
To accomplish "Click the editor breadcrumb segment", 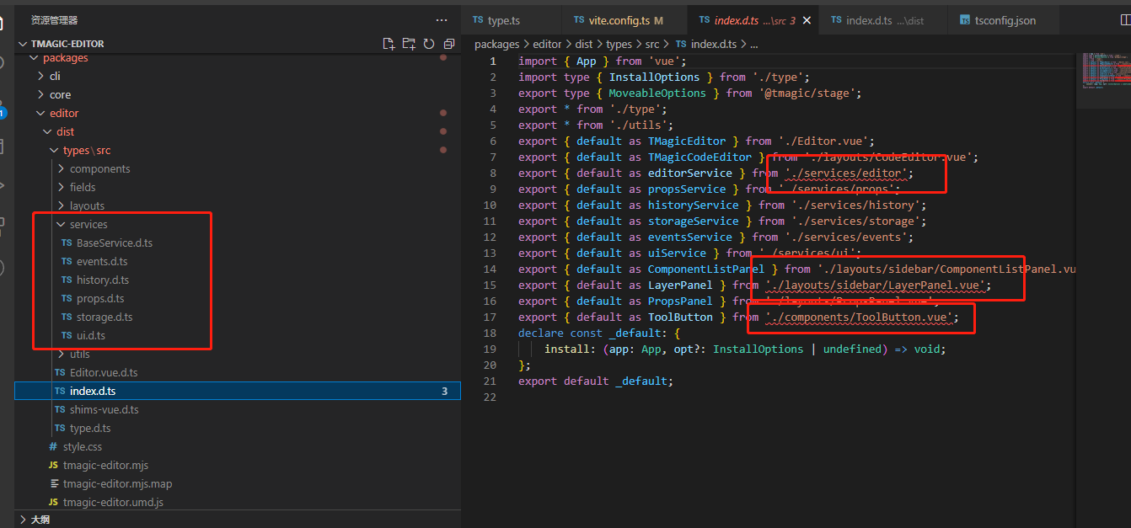I will tap(548, 44).
